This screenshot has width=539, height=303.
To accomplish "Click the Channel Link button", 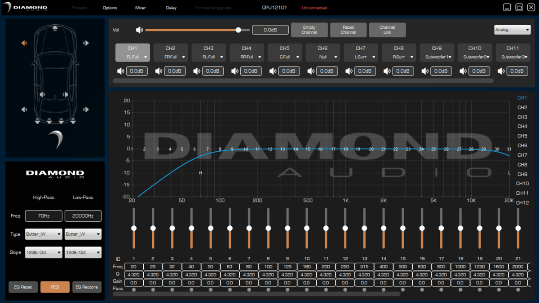I will 387,30.
